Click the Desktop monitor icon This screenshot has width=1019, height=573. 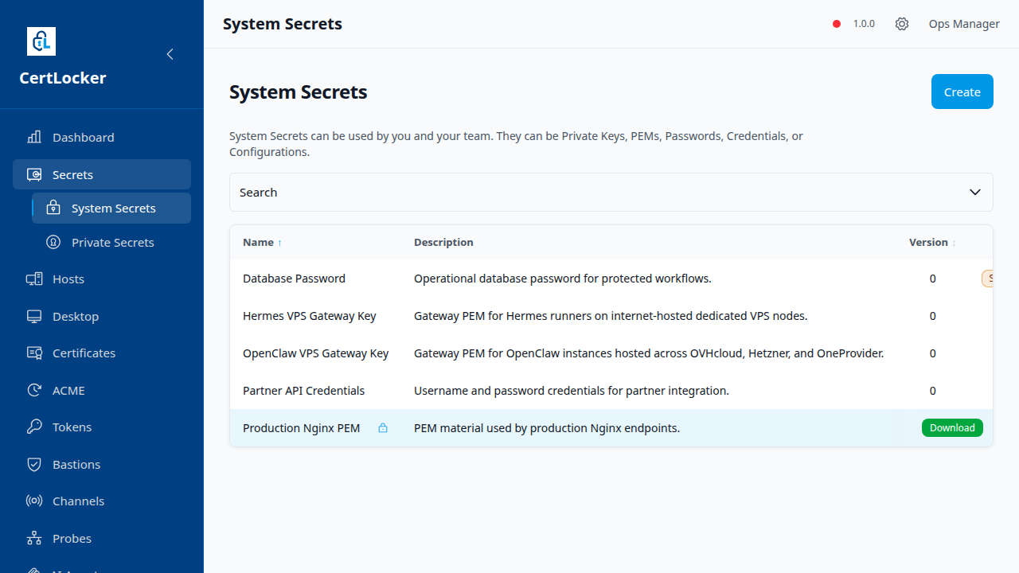click(34, 316)
